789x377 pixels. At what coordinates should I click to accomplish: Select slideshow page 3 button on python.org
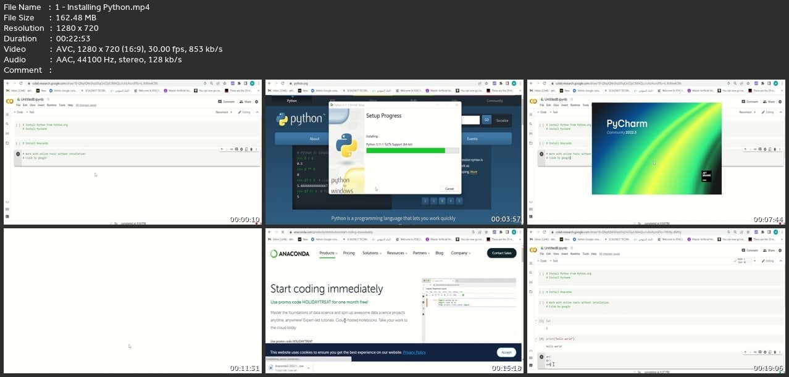(442, 201)
